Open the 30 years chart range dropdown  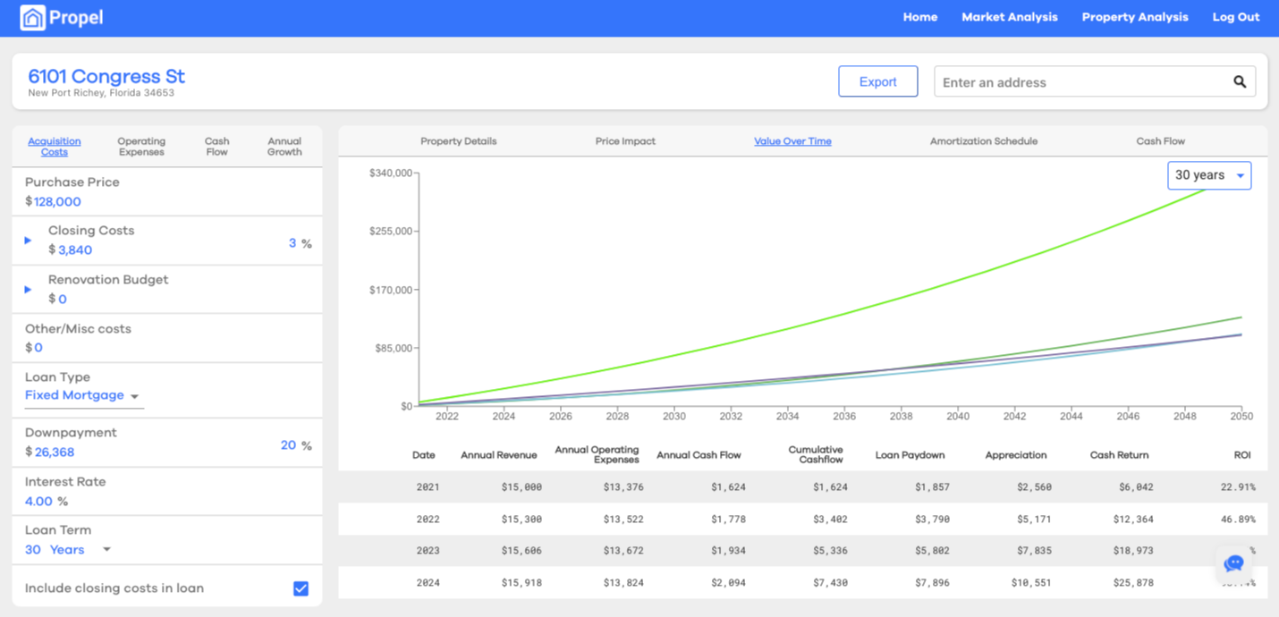[x=1209, y=175]
